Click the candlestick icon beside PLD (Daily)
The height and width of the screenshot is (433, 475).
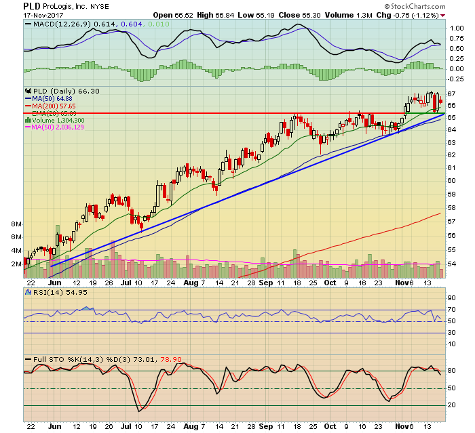coord(28,91)
